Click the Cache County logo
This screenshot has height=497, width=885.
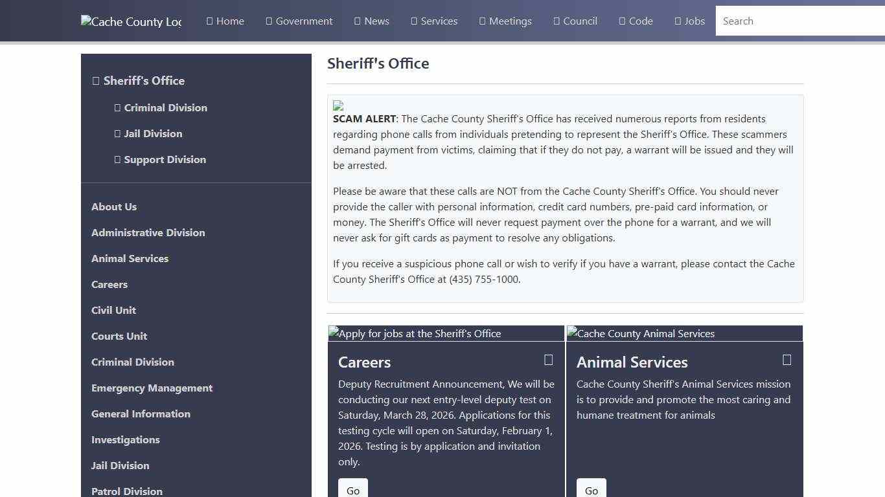(131, 21)
